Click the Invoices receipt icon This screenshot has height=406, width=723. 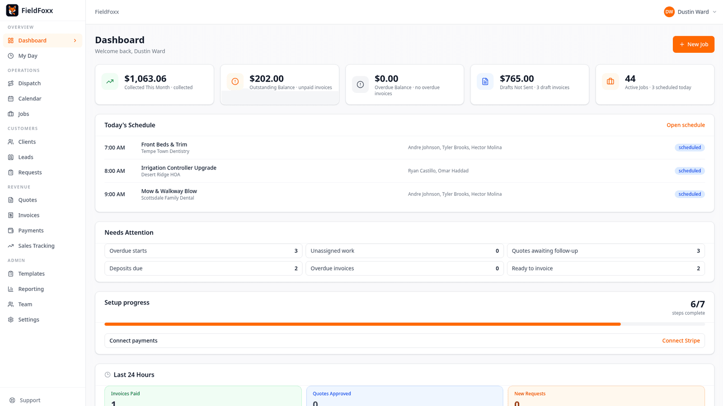[11, 215]
